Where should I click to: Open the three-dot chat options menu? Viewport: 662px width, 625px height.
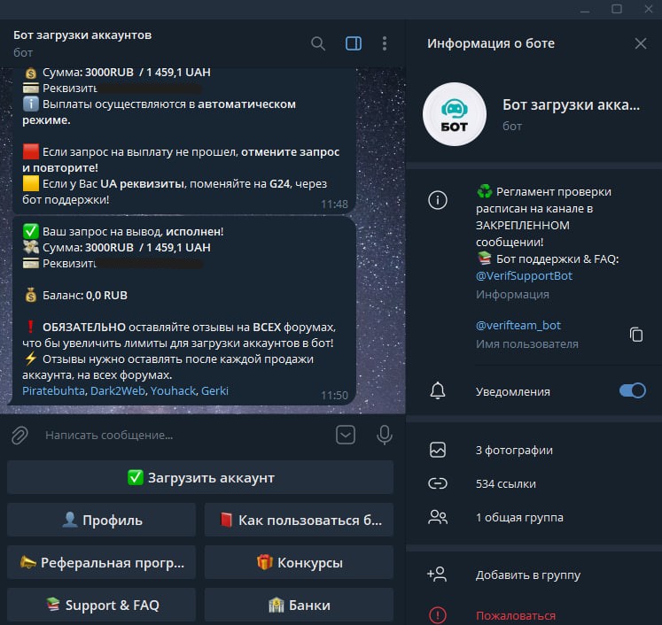384,43
